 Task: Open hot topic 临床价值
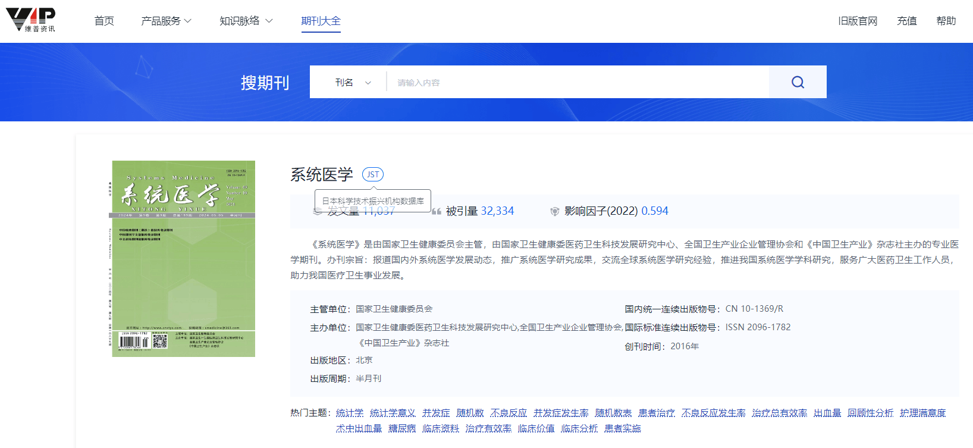pos(536,428)
